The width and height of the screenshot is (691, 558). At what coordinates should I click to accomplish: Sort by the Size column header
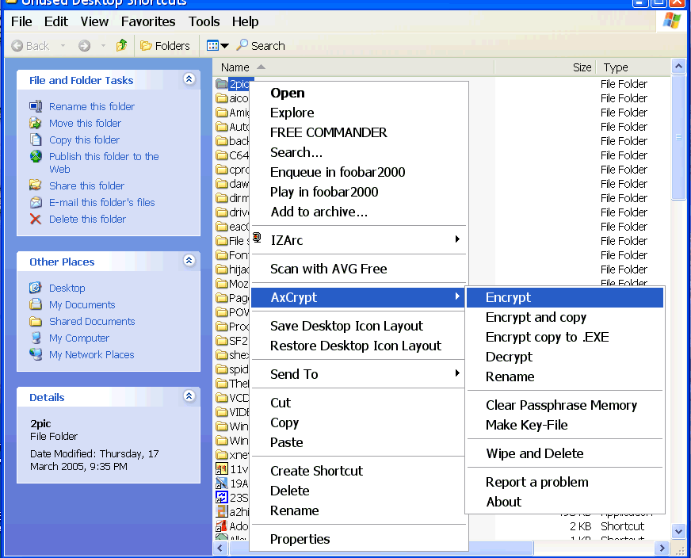click(x=545, y=67)
